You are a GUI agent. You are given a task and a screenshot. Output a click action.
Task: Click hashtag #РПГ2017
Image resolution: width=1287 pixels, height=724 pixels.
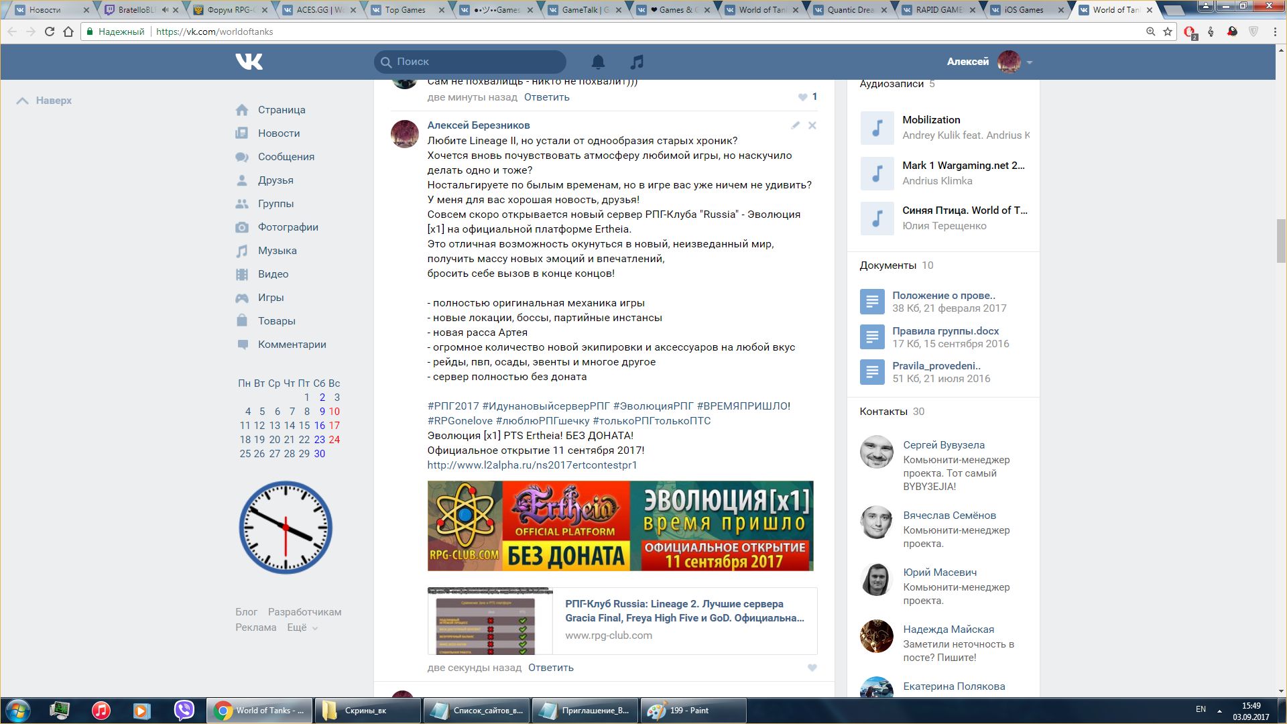453,406
